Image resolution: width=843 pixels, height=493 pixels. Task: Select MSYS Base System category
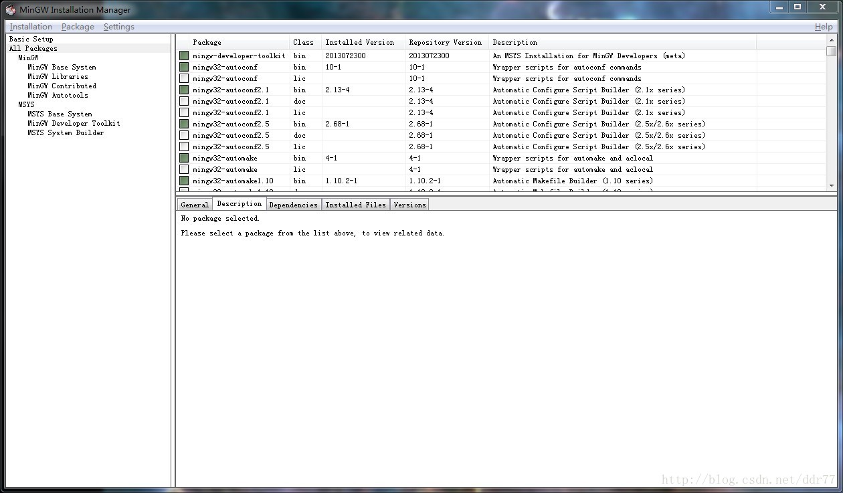pyautogui.click(x=60, y=114)
